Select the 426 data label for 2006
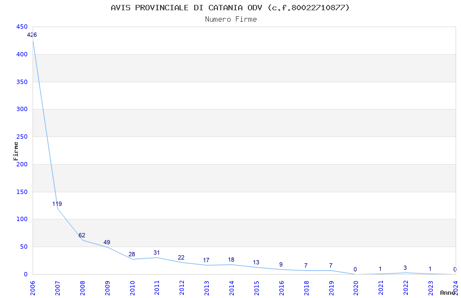The image size is (461, 298). [32, 35]
